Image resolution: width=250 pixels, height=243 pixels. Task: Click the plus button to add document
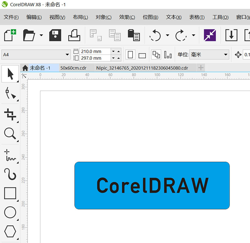pos(201,68)
